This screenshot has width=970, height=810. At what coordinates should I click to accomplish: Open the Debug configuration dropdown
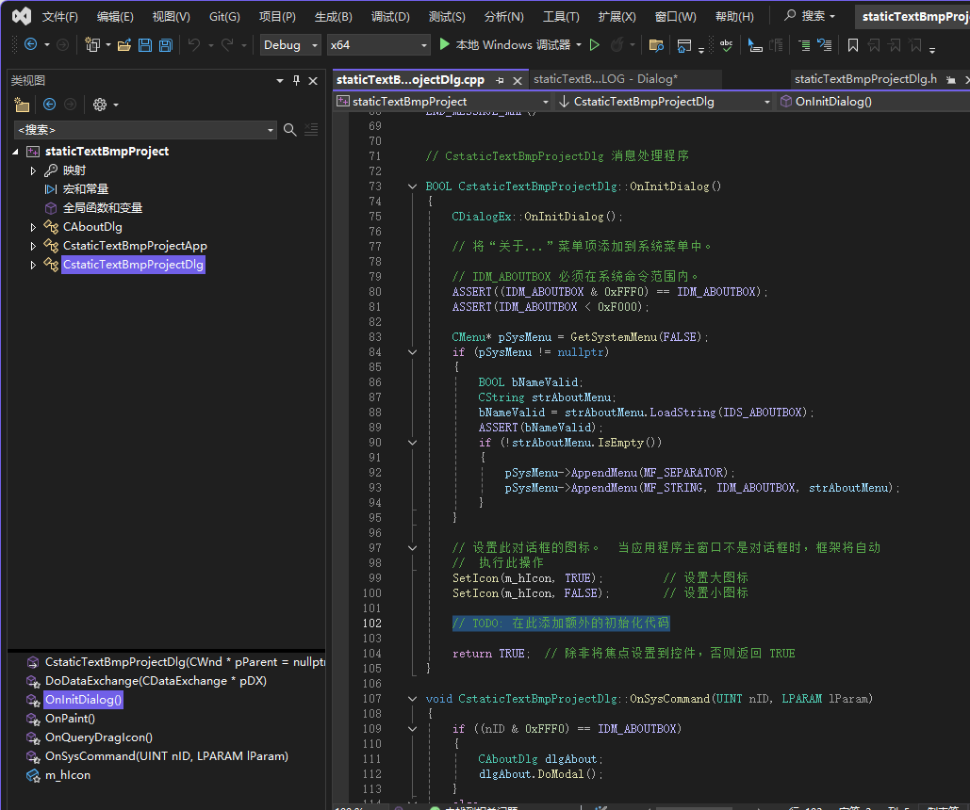coord(289,44)
